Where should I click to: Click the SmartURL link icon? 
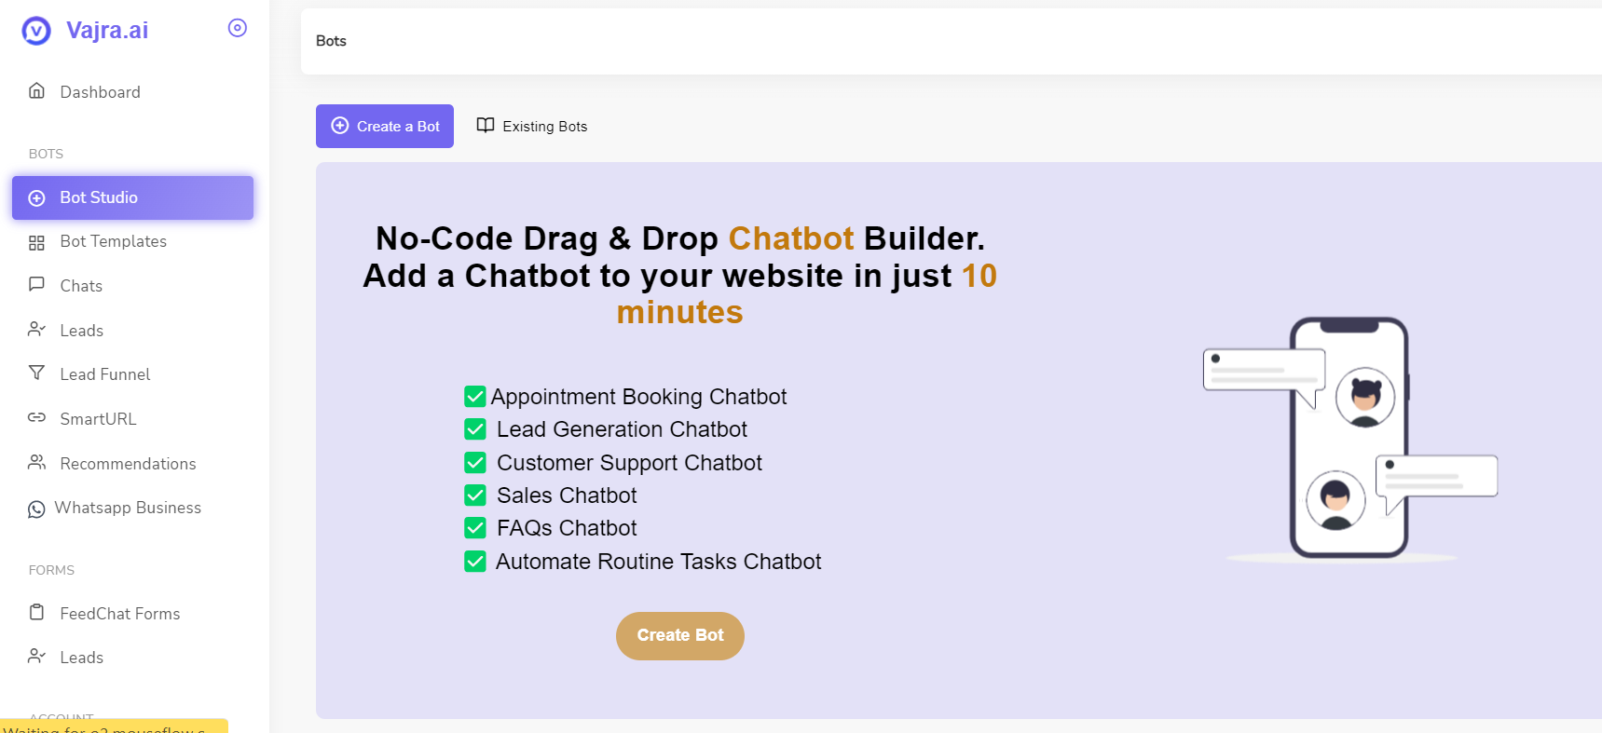coord(37,418)
